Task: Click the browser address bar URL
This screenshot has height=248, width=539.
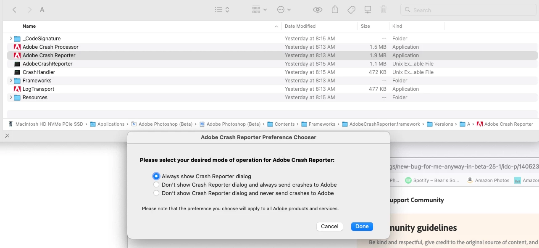Action: coord(464,166)
